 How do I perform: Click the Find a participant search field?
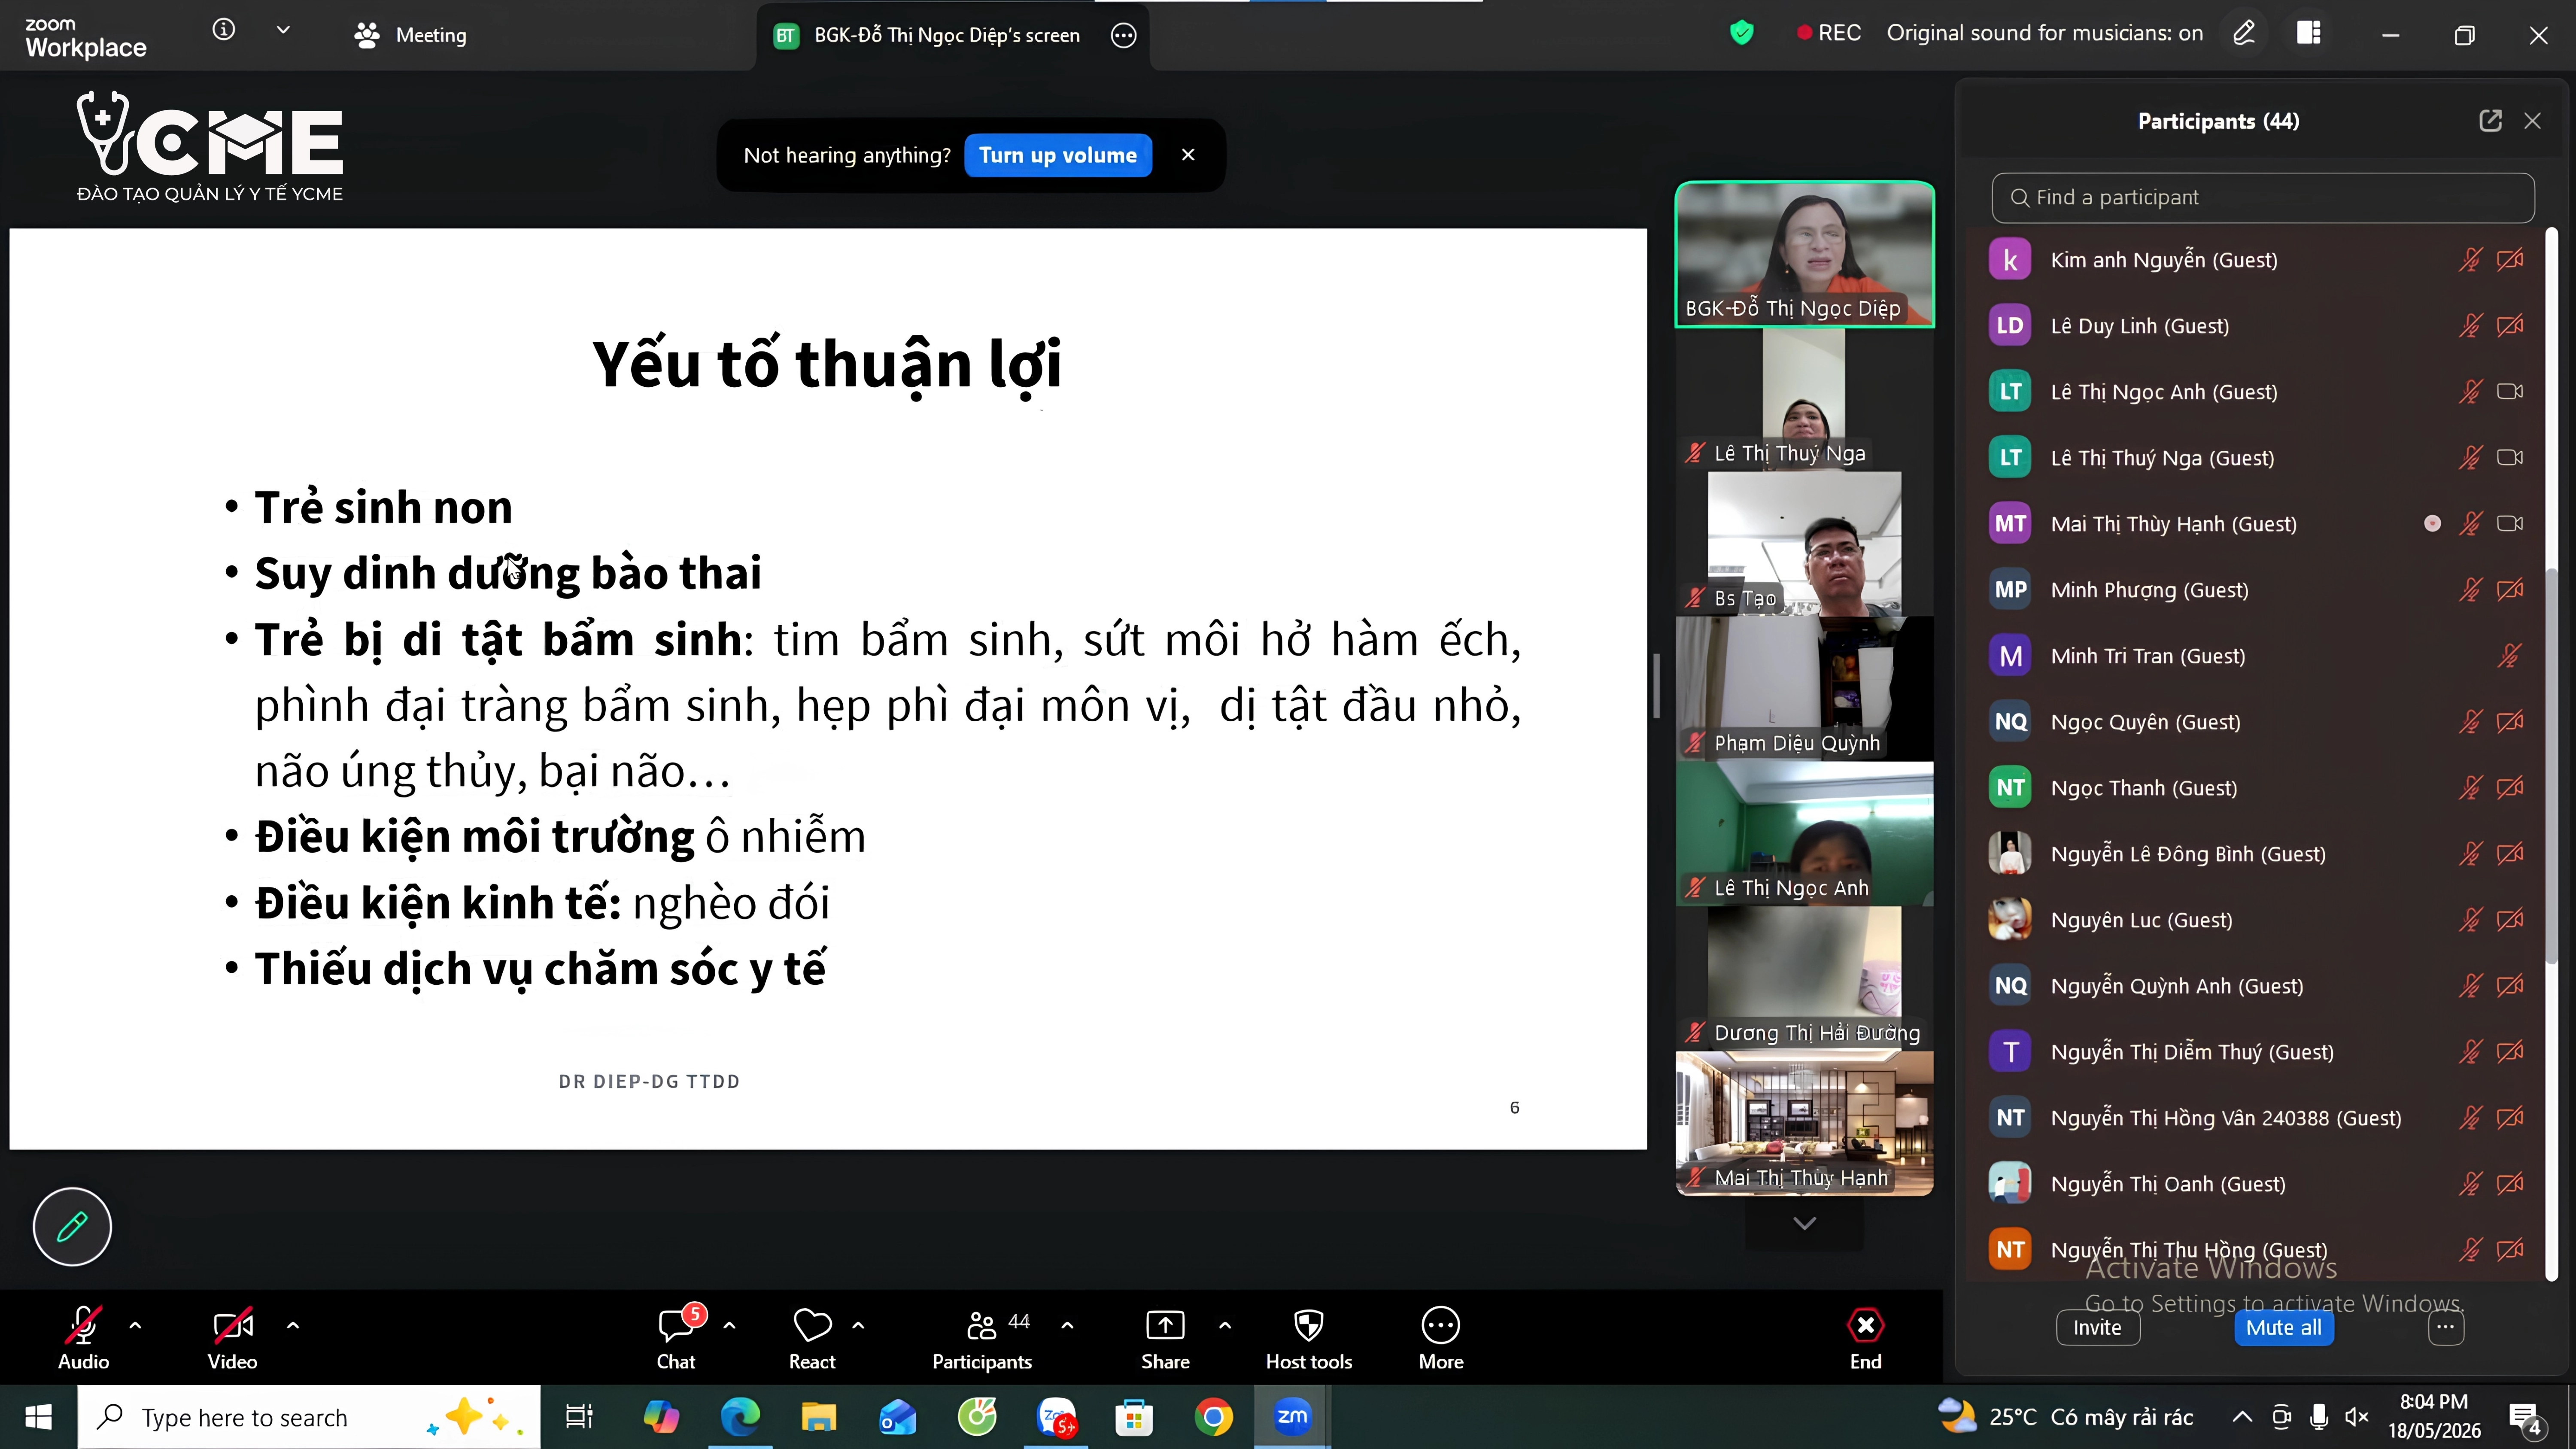(x=2263, y=197)
